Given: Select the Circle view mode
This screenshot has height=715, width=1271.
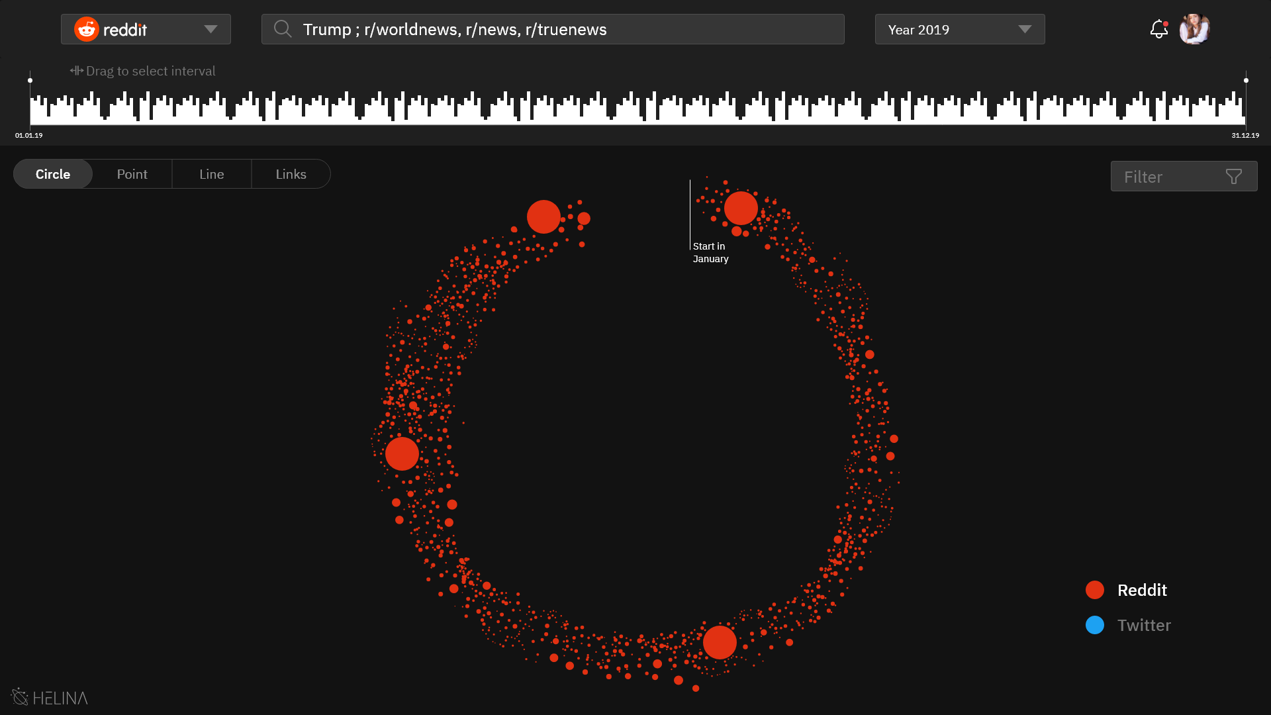Looking at the screenshot, I should (x=52, y=173).
